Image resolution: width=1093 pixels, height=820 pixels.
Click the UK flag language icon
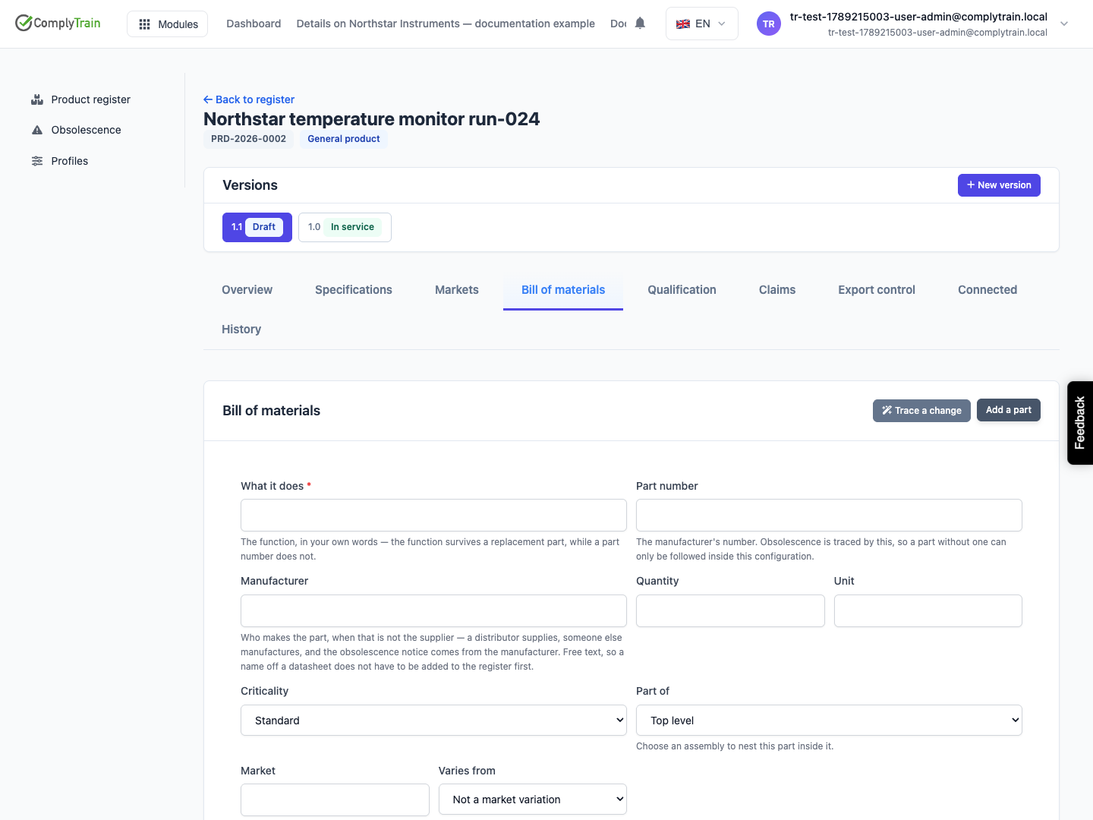tap(683, 24)
